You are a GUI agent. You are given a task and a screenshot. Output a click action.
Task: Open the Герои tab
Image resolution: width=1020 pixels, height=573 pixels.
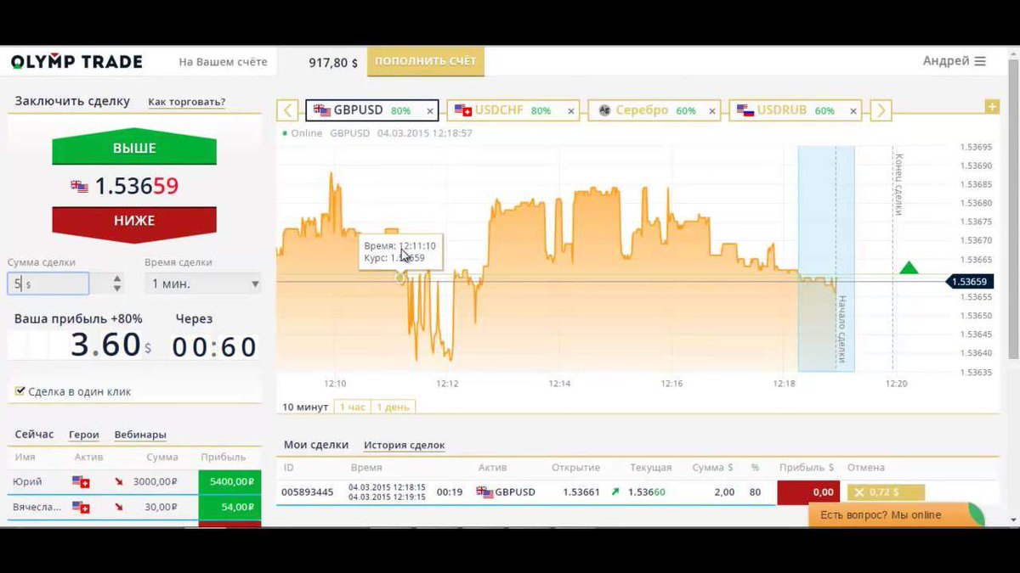point(84,434)
